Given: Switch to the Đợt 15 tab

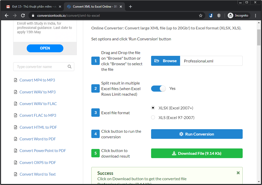Looking at the screenshot, I should pos(33,7).
